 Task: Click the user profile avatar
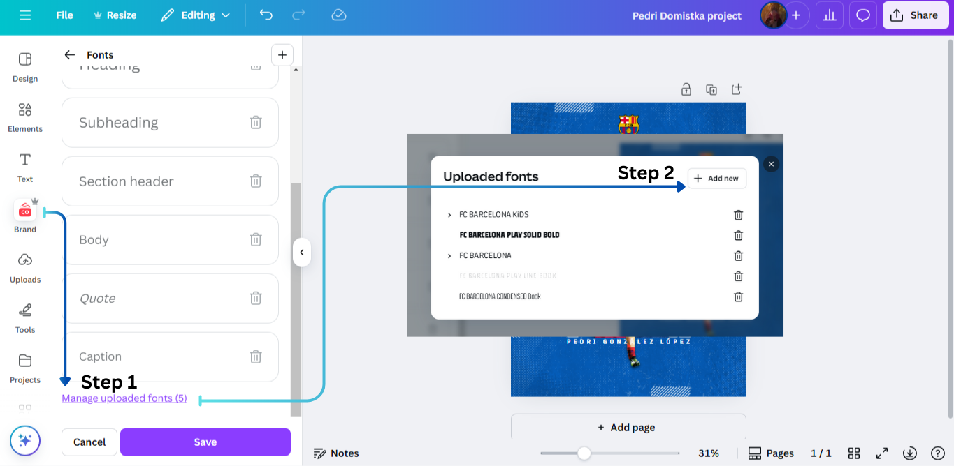coord(773,15)
